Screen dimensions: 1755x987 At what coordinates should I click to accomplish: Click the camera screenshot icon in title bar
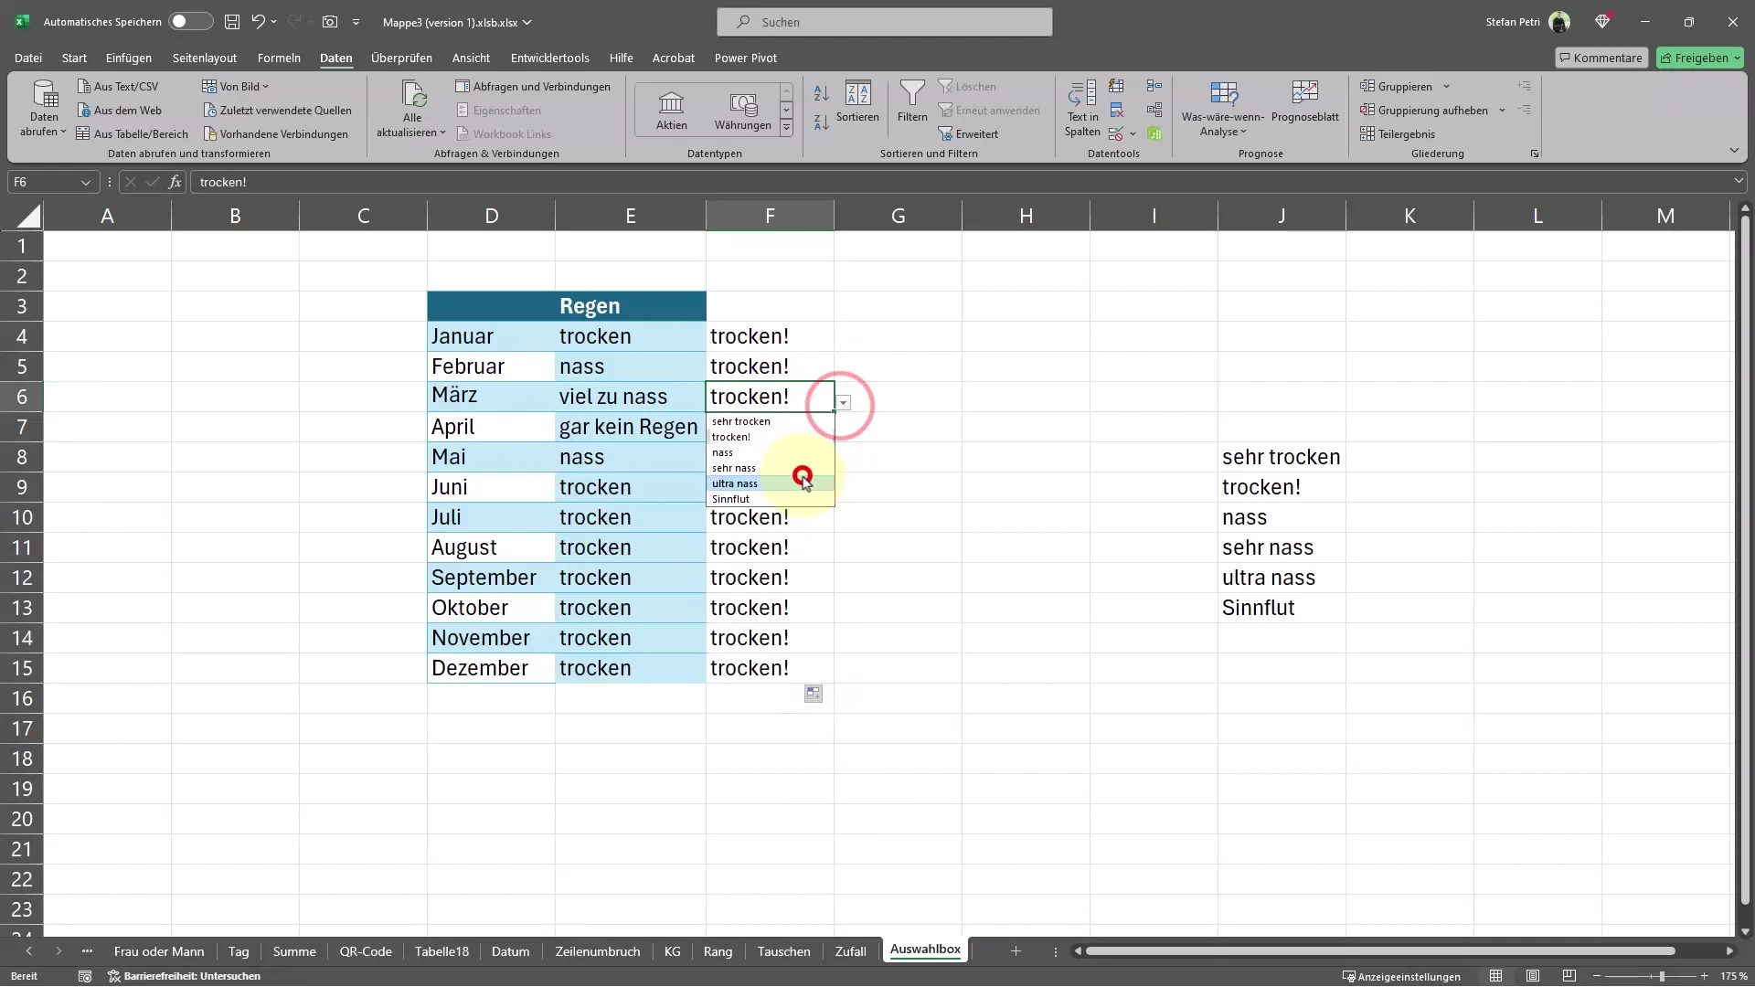pos(330,22)
